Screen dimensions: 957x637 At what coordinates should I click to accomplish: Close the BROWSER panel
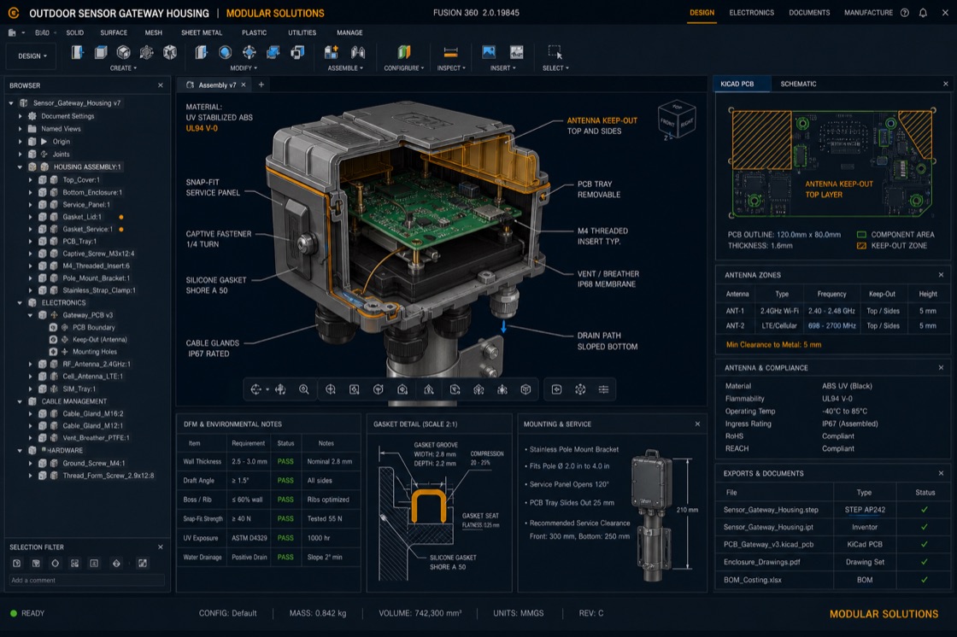pos(161,85)
